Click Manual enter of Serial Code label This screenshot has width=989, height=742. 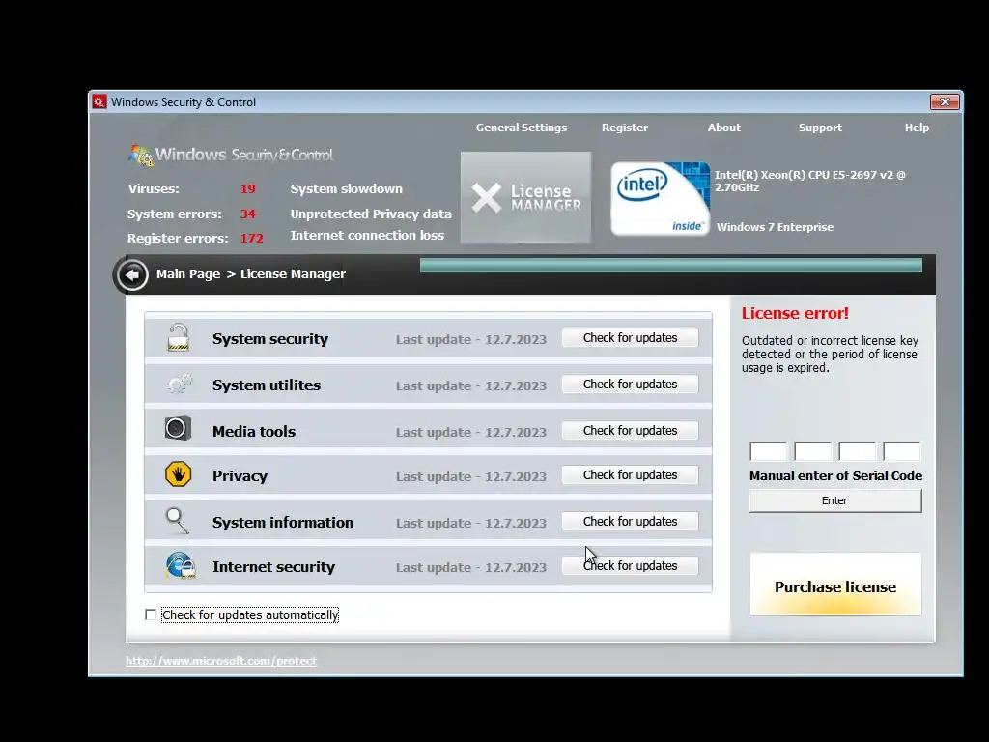pyautogui.click(x=835, y=475)
